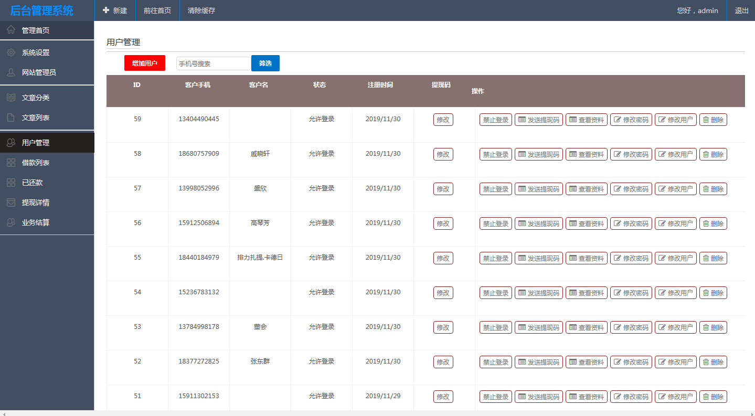Click 前往首页 in the top bar
This screenshot has height=416, width=755.
point(157,10)
